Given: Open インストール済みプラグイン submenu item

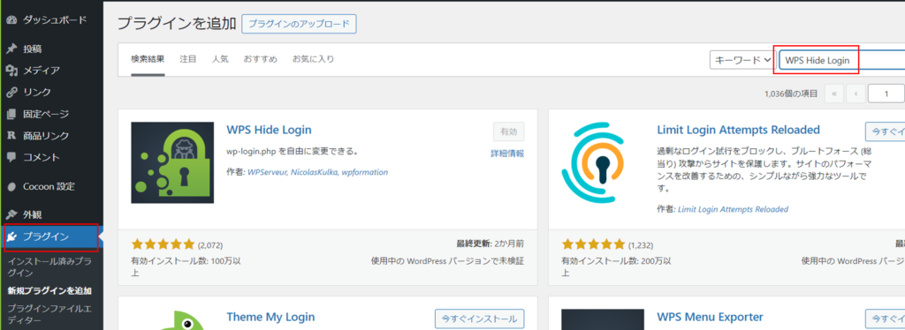Looking at the screenshot, I should pyautogui.click(x=49, y=266).
